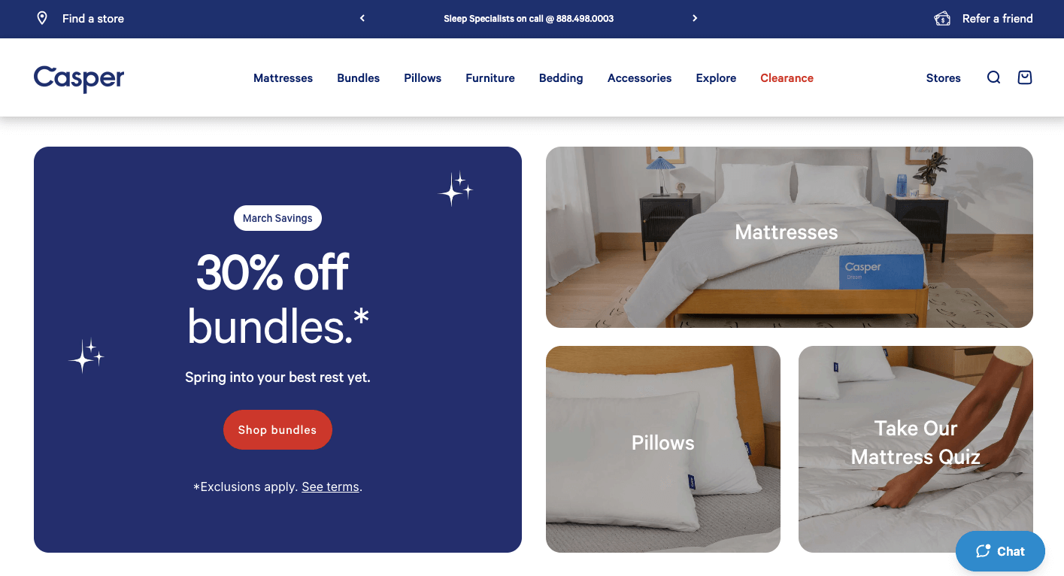Show next announcement with right arrow
1064x576 pixels.
(x=695, y=18)
